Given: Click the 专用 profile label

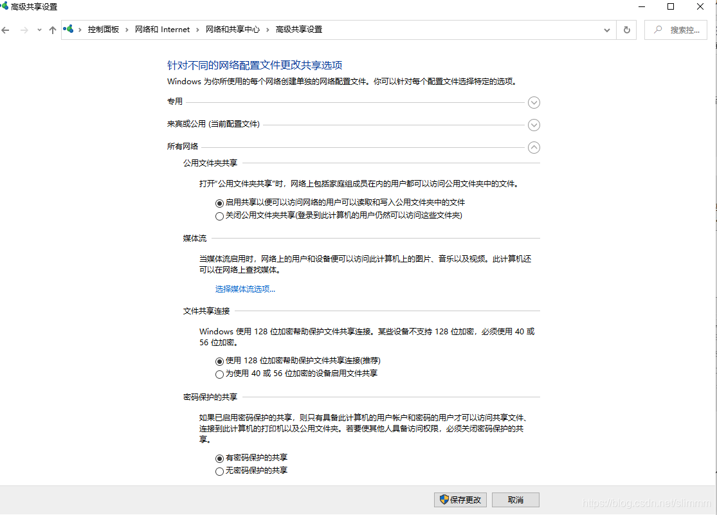Looking at the screenshot, I should click(175, 102).
